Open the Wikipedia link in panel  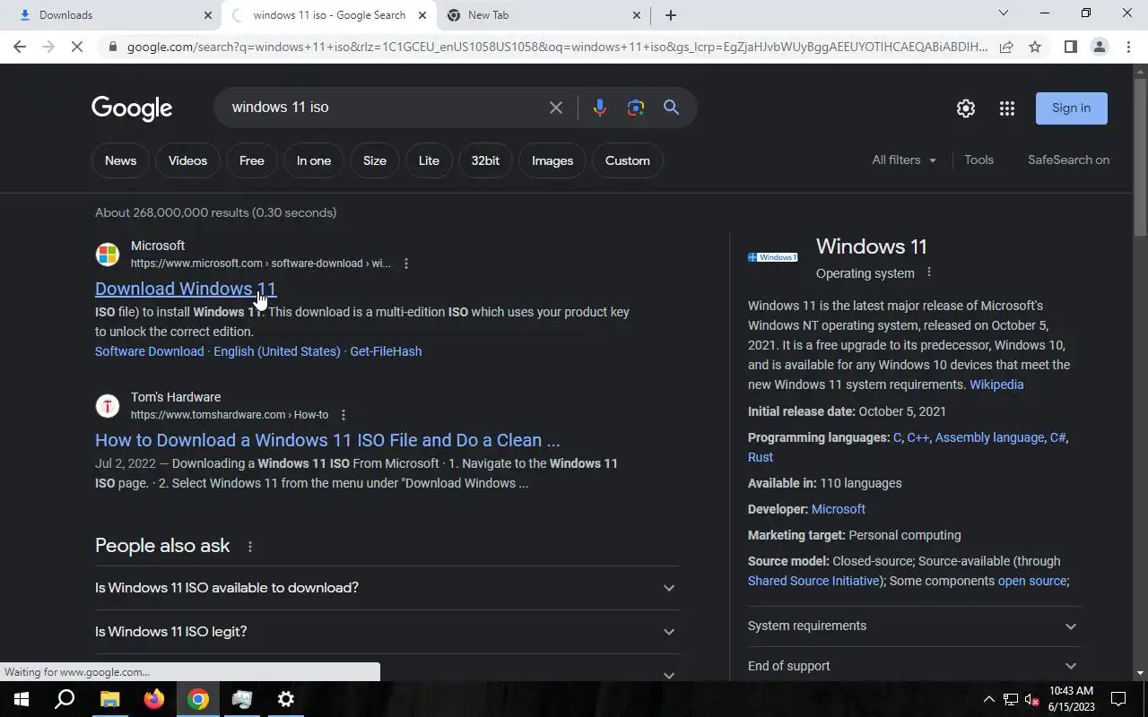pos(996,384)
